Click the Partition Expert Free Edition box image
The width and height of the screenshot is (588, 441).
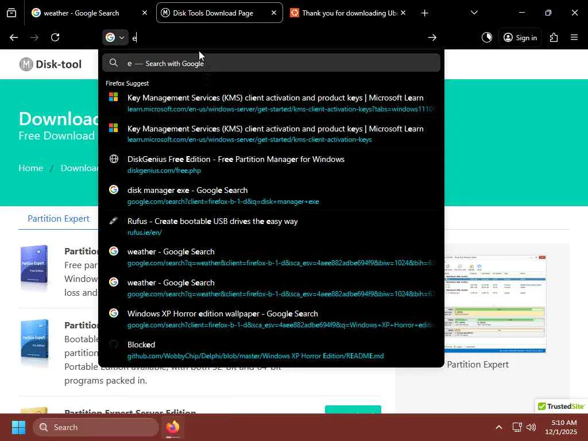tap(34, 267)
